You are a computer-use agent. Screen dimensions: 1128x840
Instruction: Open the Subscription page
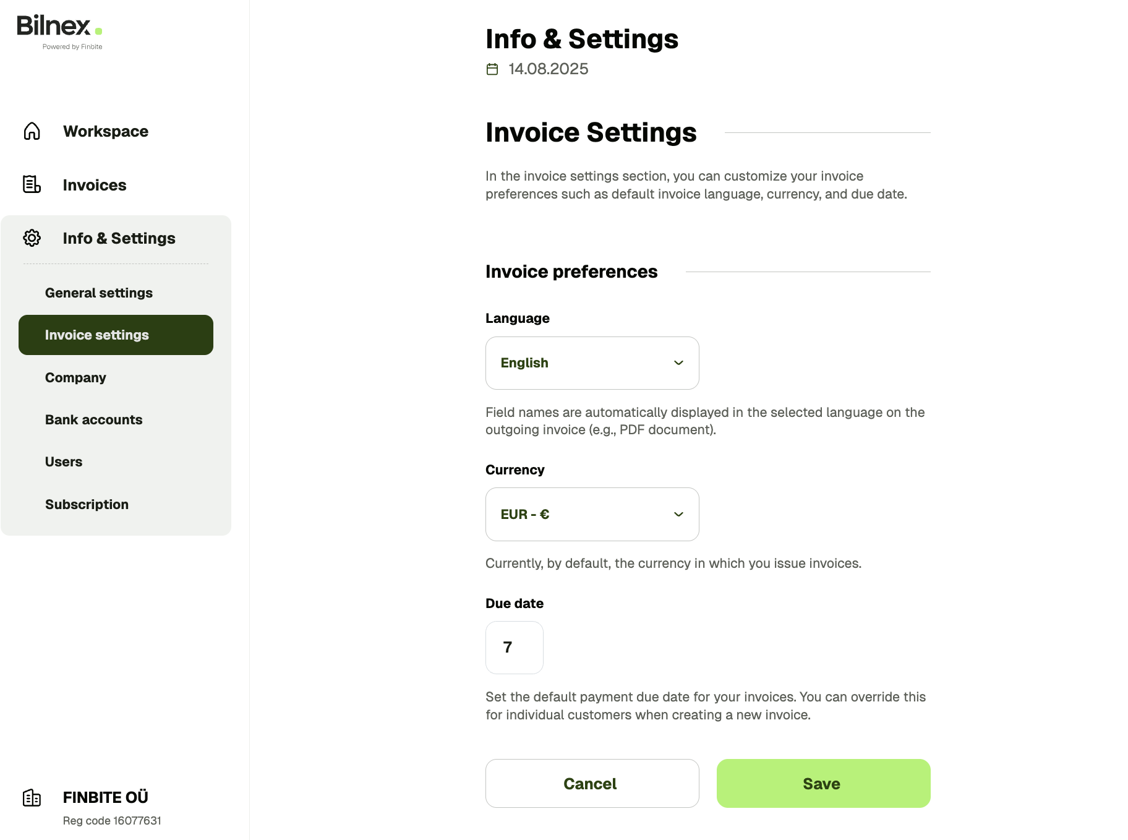click(x=87, y=504)
